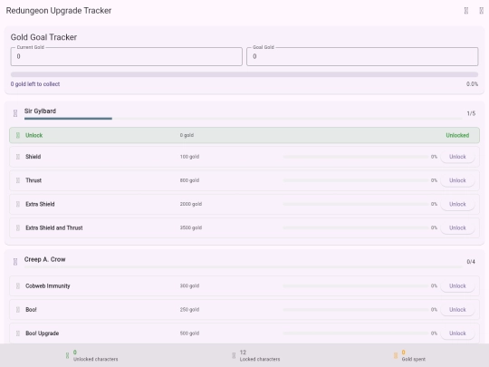
Task: Click the '100 gold' price label
Action: tap(189, 157)
